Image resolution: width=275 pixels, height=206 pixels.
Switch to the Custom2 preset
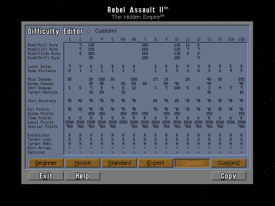click(x=229, y=163)
